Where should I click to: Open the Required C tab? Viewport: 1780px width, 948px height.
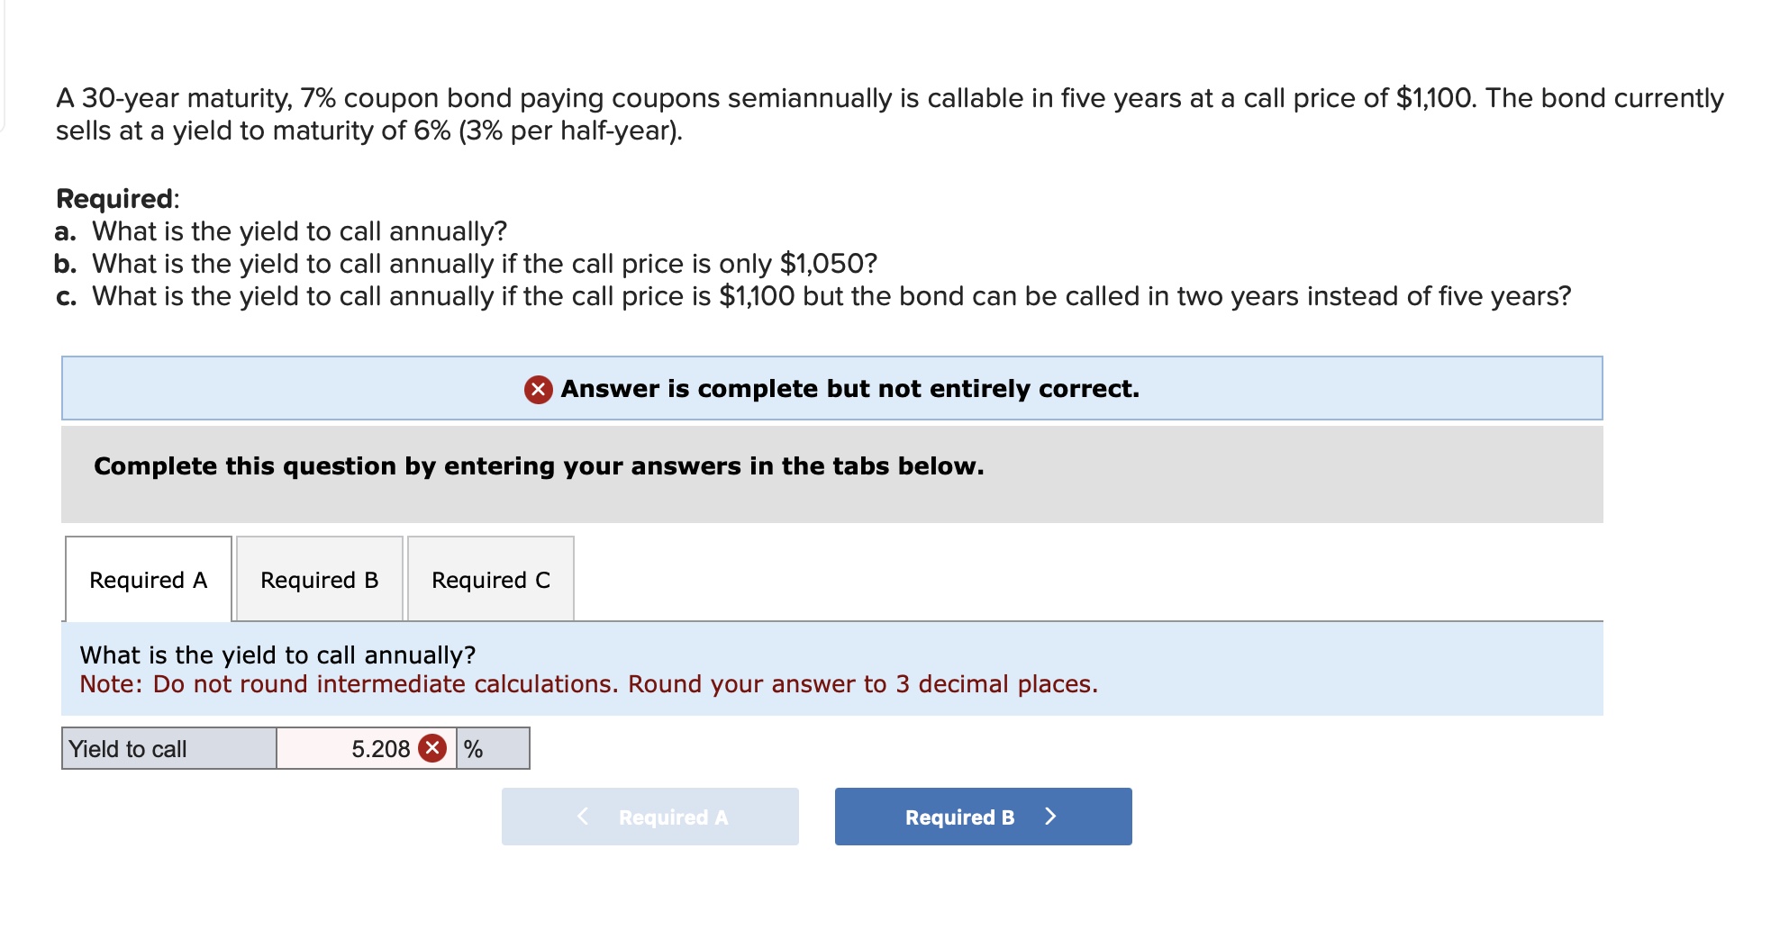pos(490,580)
